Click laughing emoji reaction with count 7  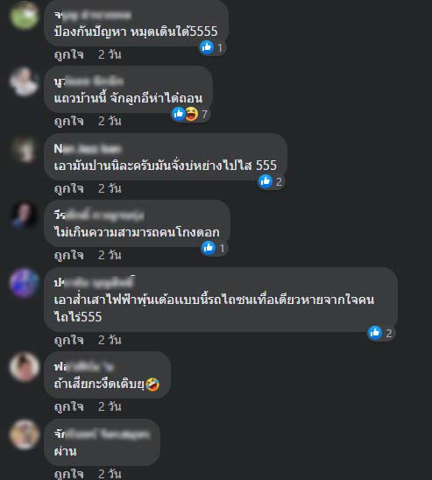click(192, 114)
